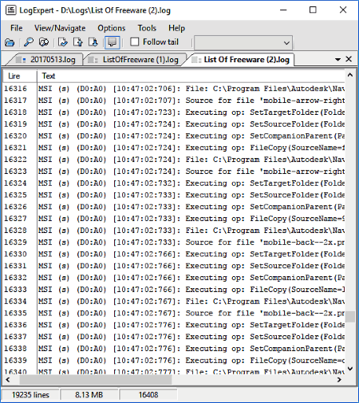Jump to previous bookmark icon

pos(78,42)
